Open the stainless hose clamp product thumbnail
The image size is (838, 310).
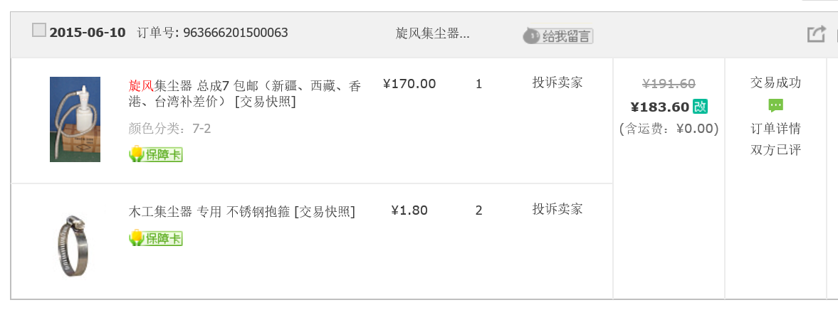[74, 245]
